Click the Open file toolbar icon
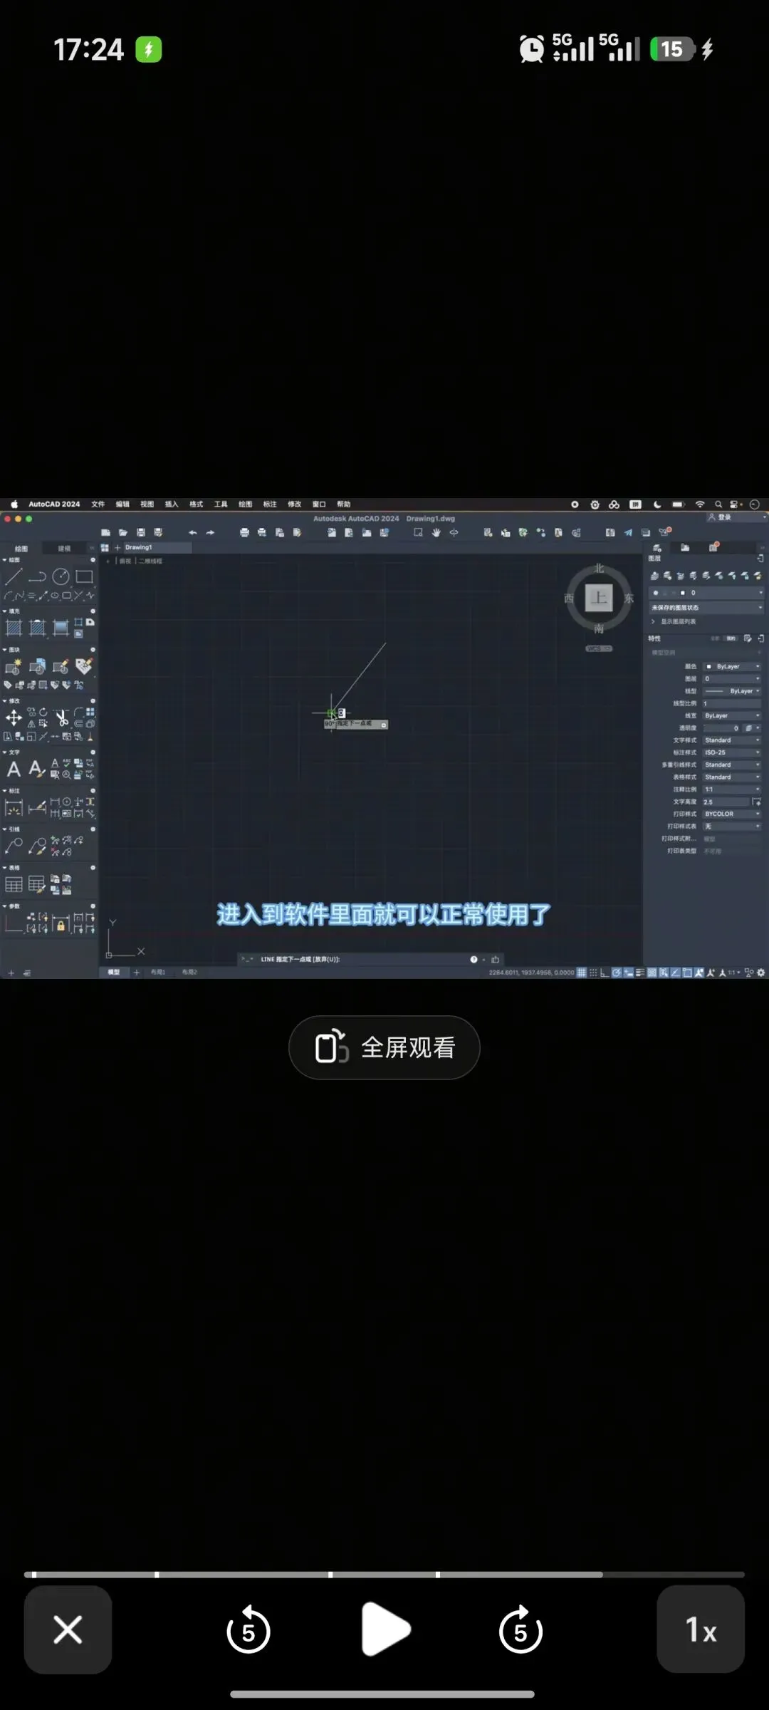 point(122,532)
